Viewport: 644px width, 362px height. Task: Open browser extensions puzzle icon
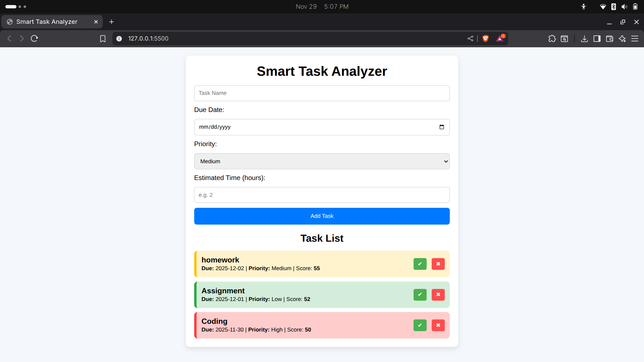552,39
